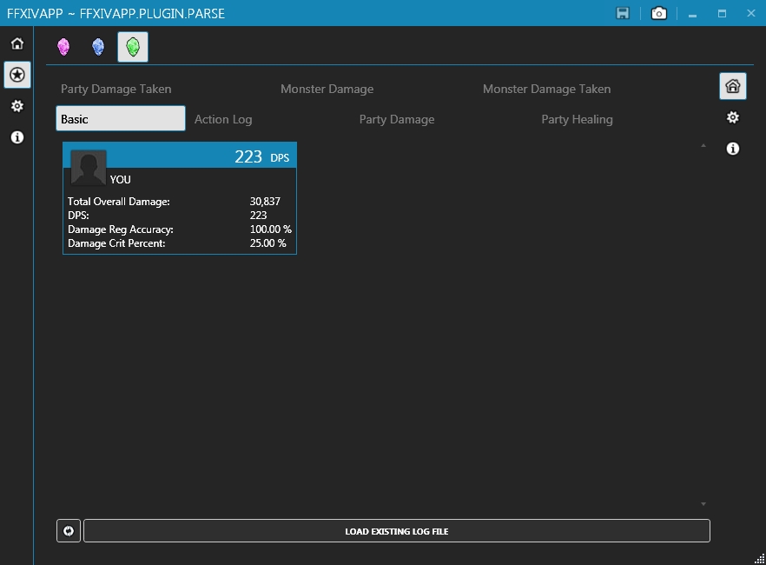766x565 pixels.
Task: Click the Damage Reg Accuracy value 100.00 %
Action: 271,229
